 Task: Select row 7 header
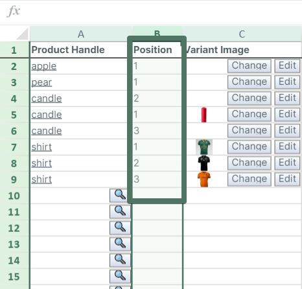14,147
